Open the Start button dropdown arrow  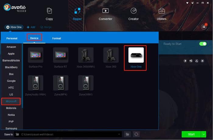point(204,134)
